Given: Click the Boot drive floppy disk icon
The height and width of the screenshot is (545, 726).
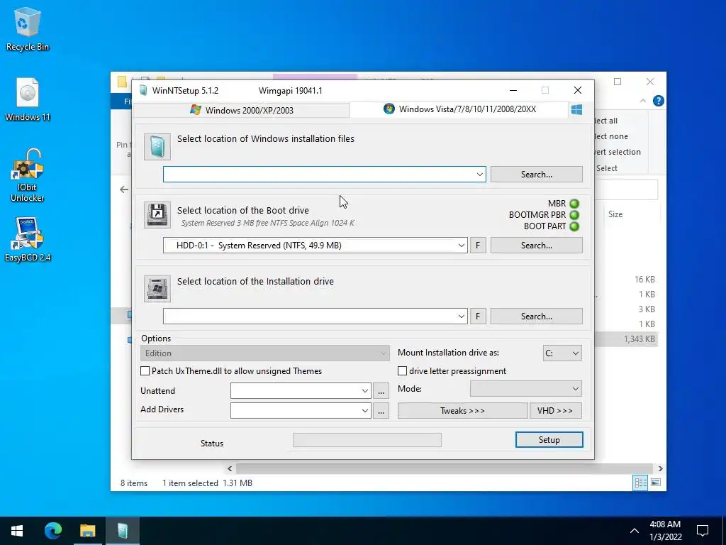Looking at the screenshot, I should 157,214.
